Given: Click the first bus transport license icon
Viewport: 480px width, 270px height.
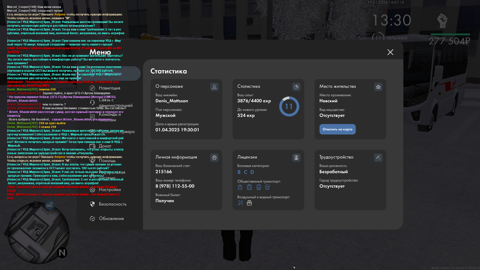Looking at the screenshot, I should 240,187.
